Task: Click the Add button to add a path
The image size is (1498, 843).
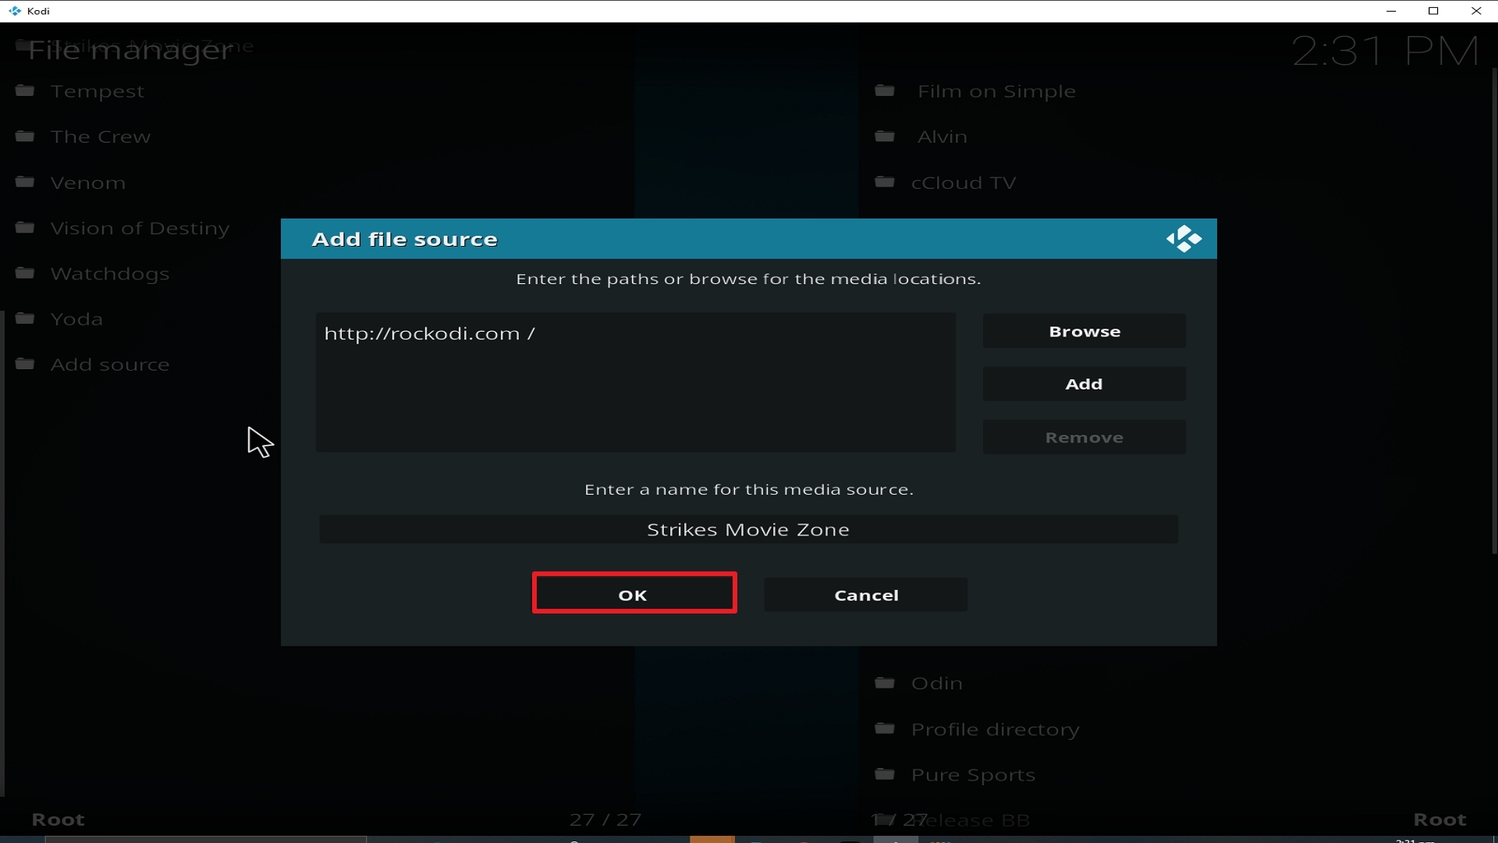Action: (1084, 384)
